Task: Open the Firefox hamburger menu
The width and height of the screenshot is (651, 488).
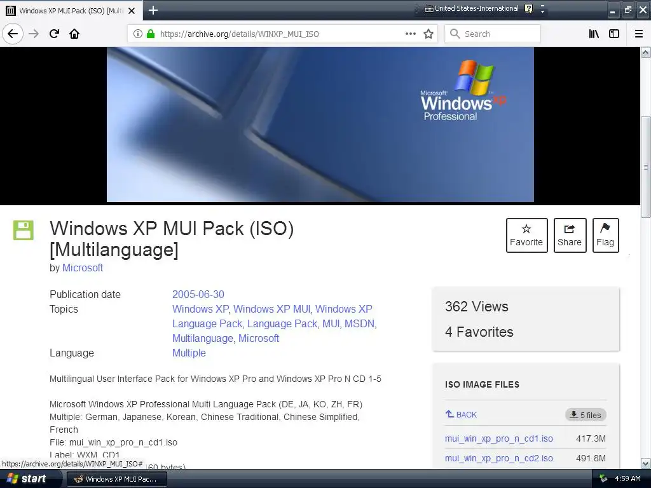Action: (x=639, y=34)
